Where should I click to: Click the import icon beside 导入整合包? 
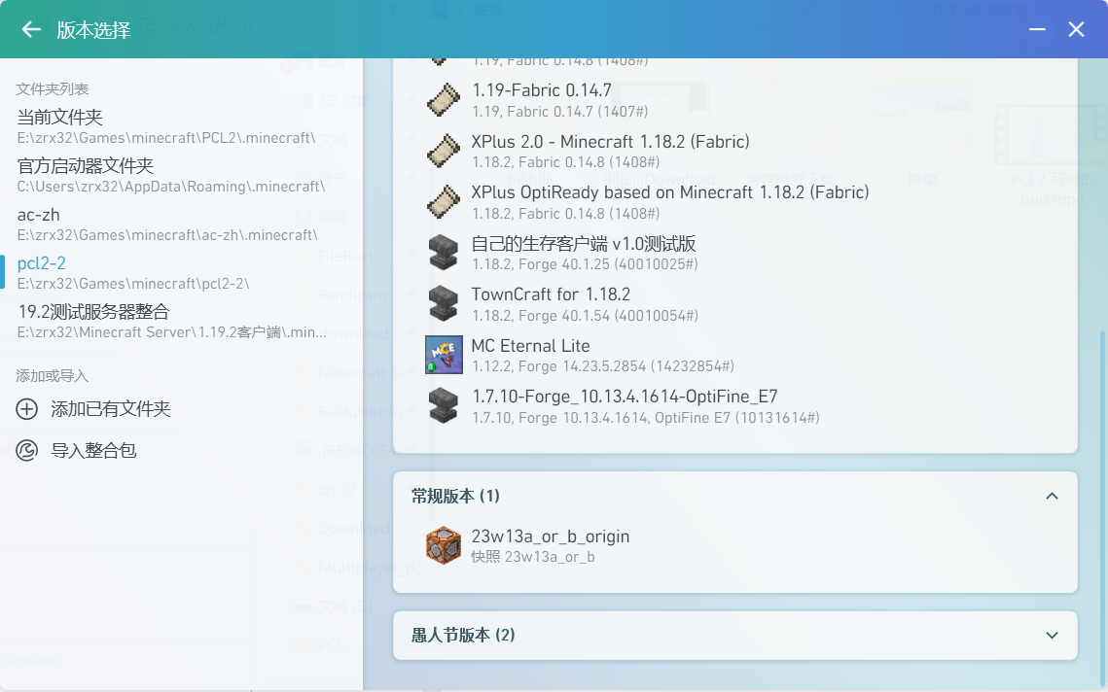27,450
